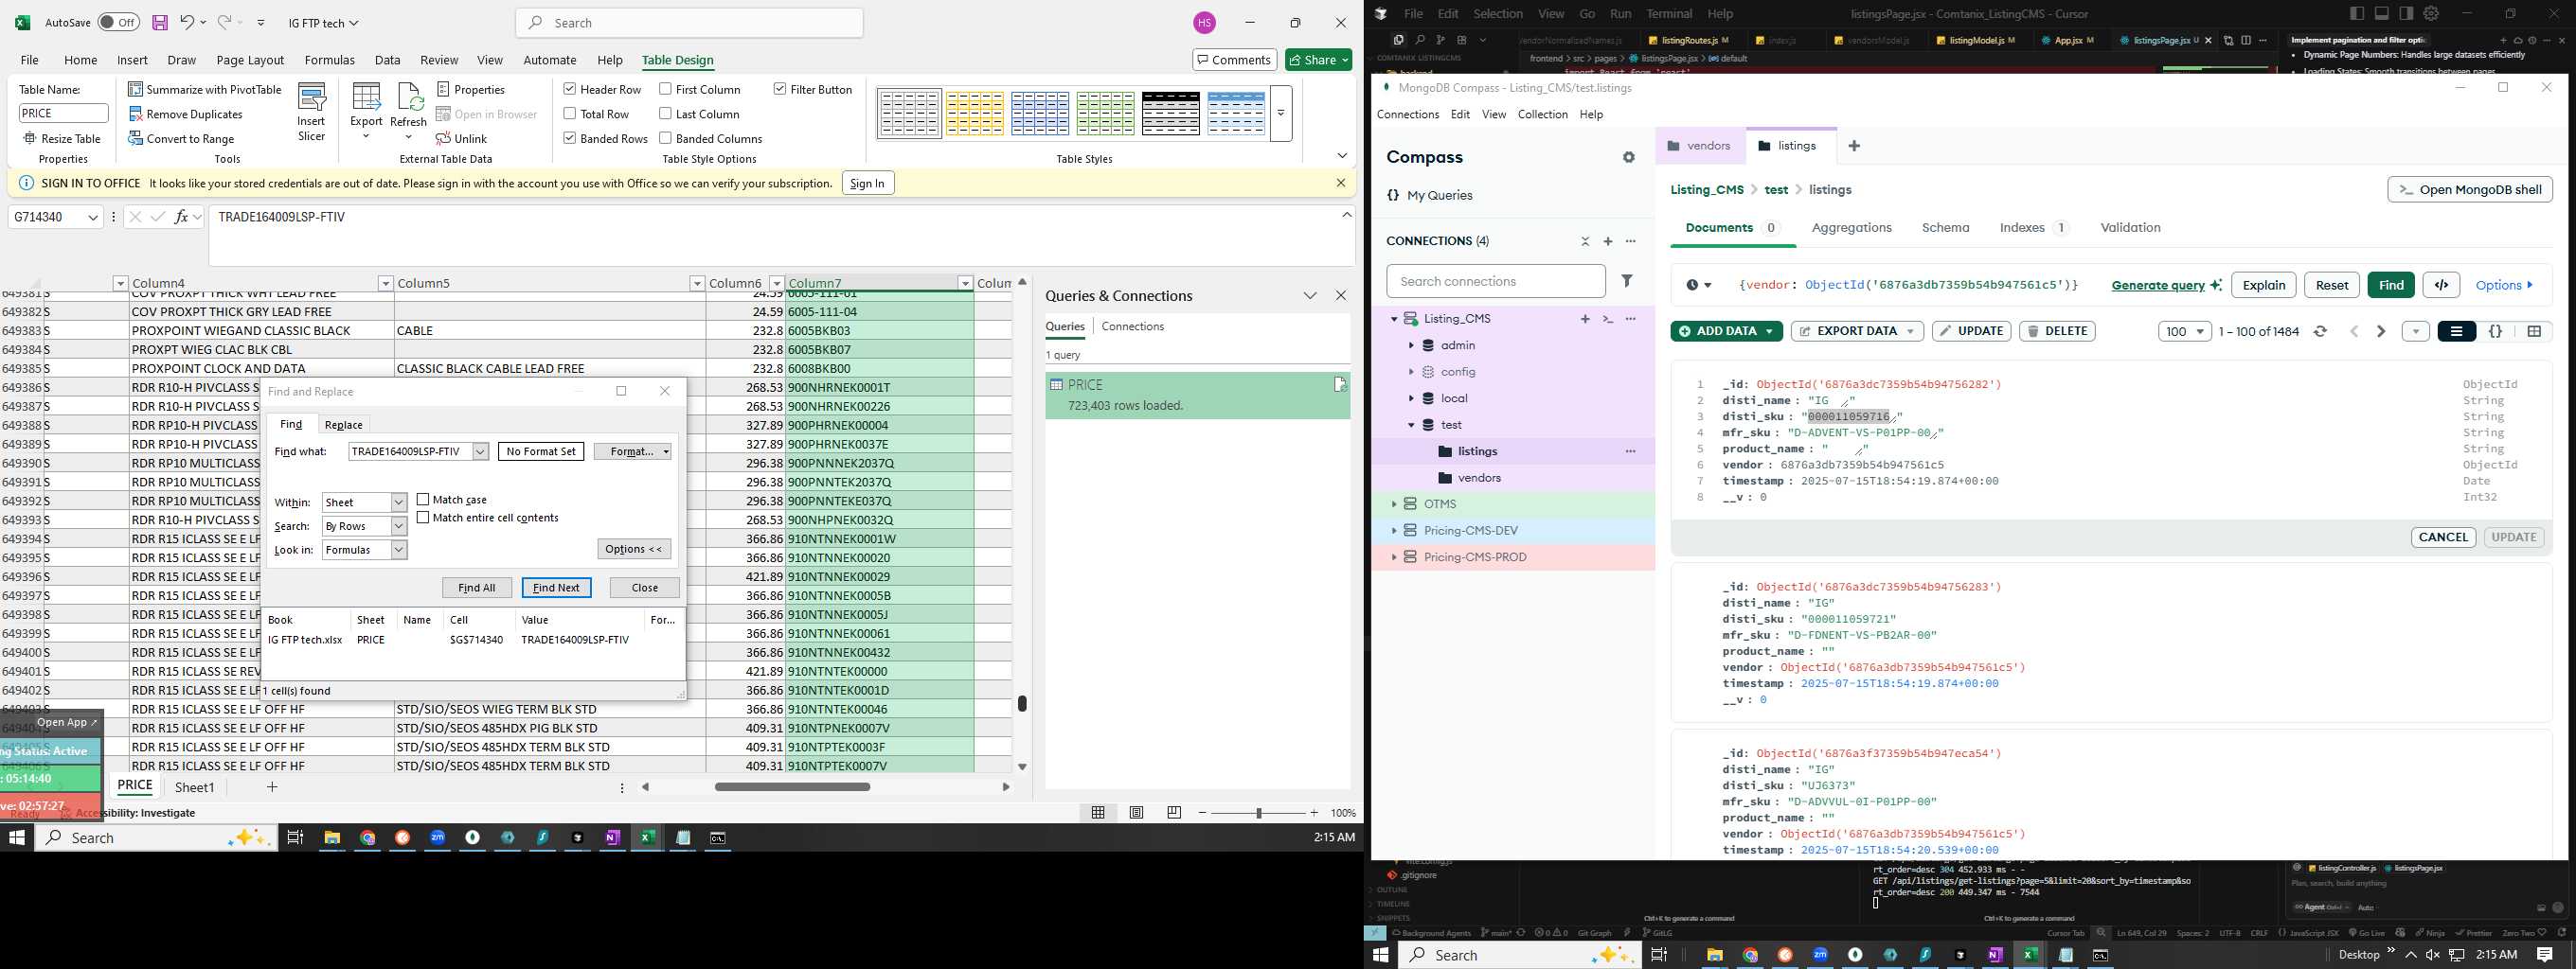Click Convert to Range in Excel

pyautogui.click(x=181, y=139)
